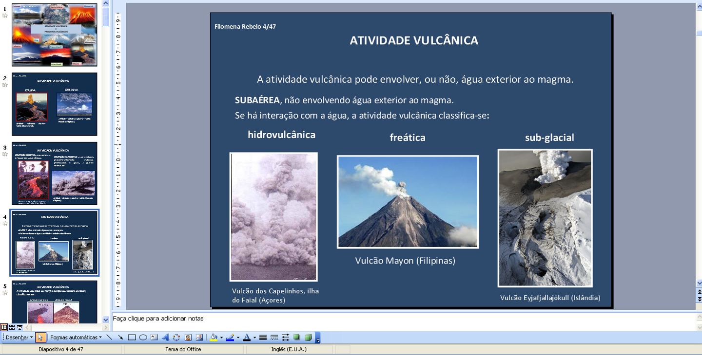Expand the Font Color dropdown arrow
Screen dimensions: 702x355
coord(254,337)
